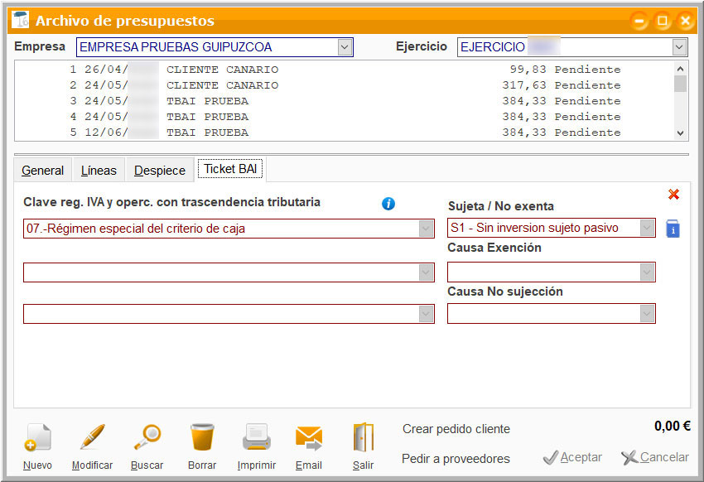Viewport: 704px width, 482px height.
Task: Expand the Causa No sujección dropdown
Action: [647, 313]
